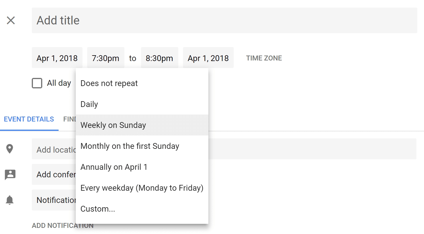The height and width of the screenshot is (234, 424).
Task: Click the ADD NOTIFICATION link
Action: point(63,226)
